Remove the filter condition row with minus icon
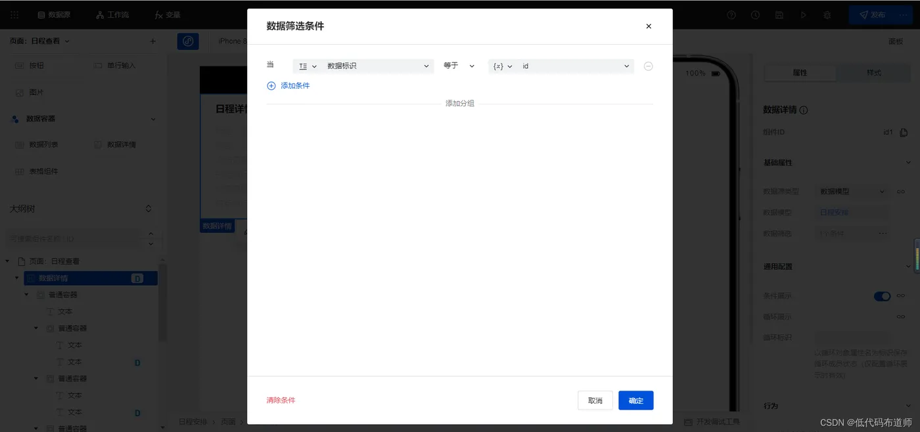Image resolution: width=920 pixels, height=432 pixels. click(x=649, y=66)
